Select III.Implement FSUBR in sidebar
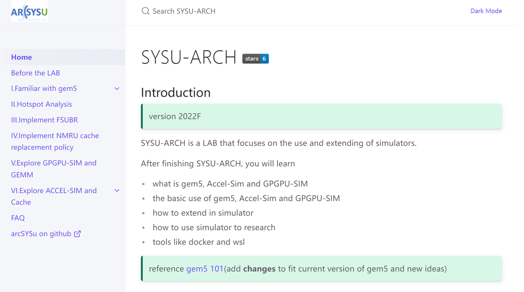The image size is (524, 292). (x=44, y=120)
